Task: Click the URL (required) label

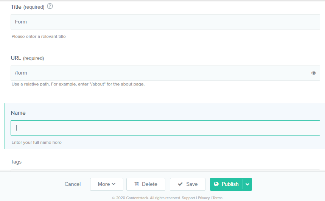Action: pos(27,58)
